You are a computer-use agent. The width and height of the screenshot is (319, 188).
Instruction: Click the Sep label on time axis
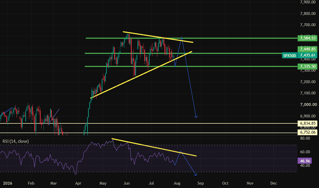(x=200, y=183)
